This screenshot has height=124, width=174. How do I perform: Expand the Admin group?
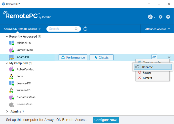click(7, 111)
